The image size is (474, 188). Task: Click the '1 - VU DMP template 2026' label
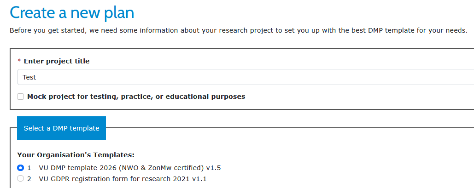(x=69, y=168)
